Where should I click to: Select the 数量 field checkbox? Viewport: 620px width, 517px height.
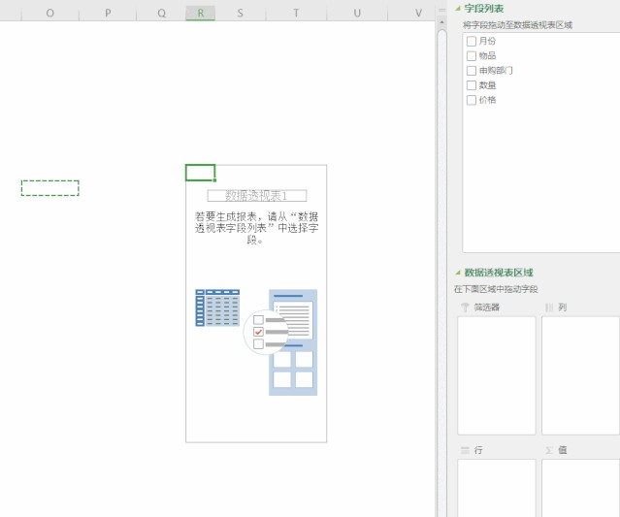tap(472, 85)
